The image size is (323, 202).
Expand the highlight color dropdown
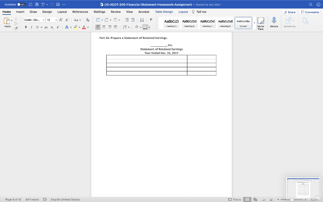pos(79,27)
